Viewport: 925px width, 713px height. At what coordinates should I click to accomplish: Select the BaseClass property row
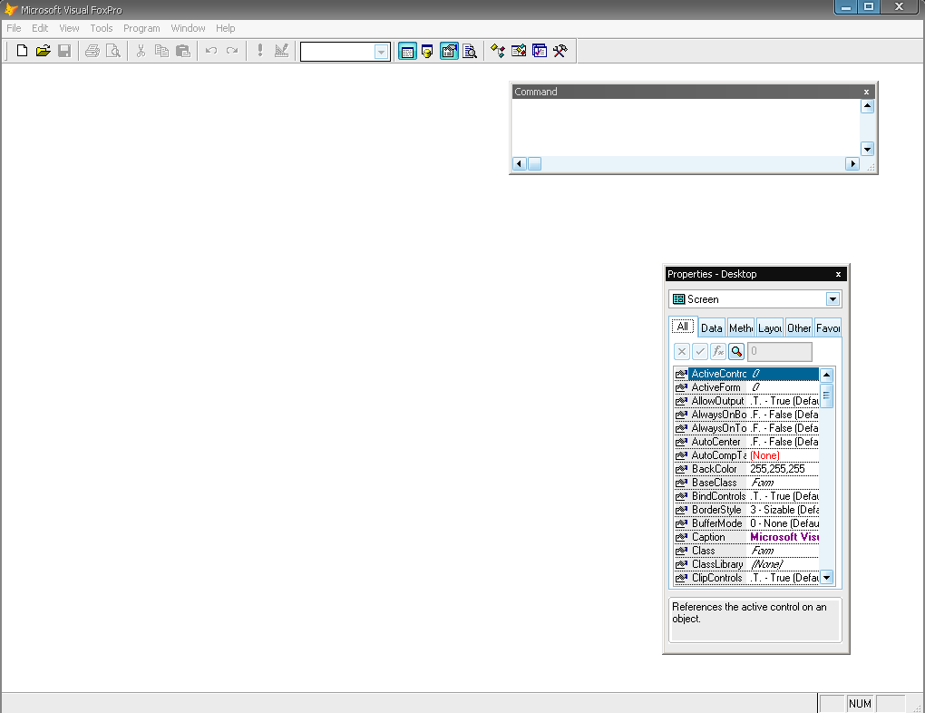point(747,483)
